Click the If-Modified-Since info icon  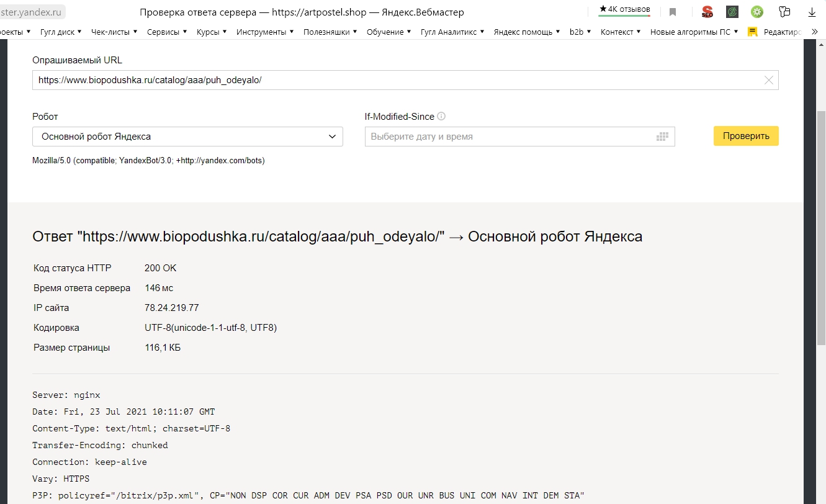click(x=441, y=116)
